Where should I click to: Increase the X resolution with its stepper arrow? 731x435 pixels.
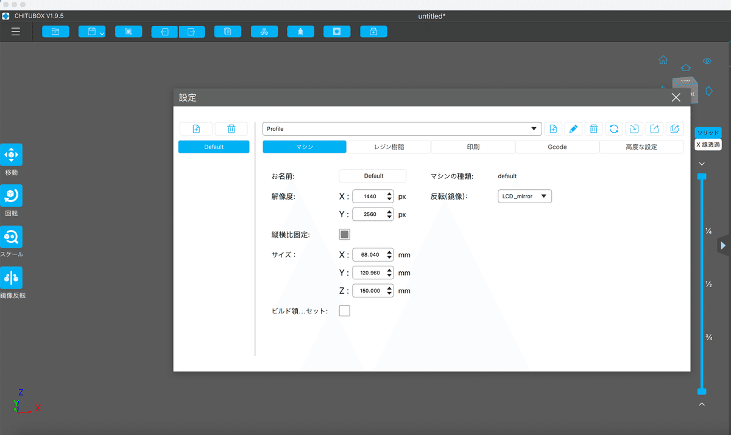coord(389,193)
